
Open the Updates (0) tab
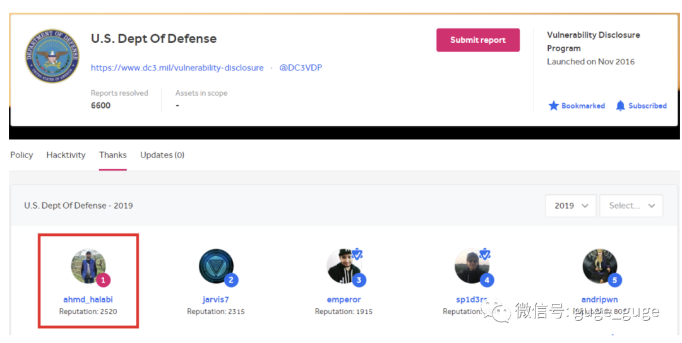click(162, 155)
